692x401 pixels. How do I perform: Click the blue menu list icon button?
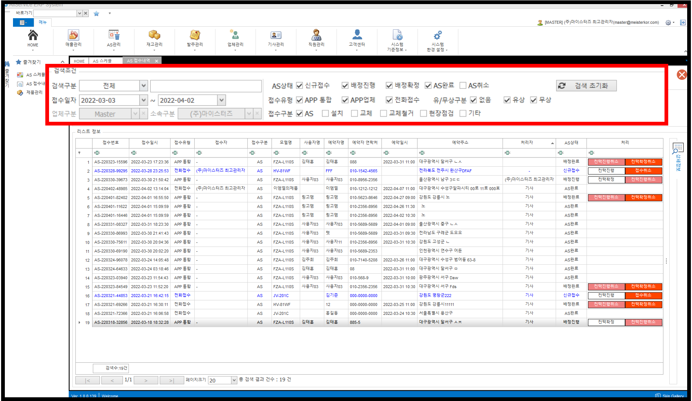(23, 23)
